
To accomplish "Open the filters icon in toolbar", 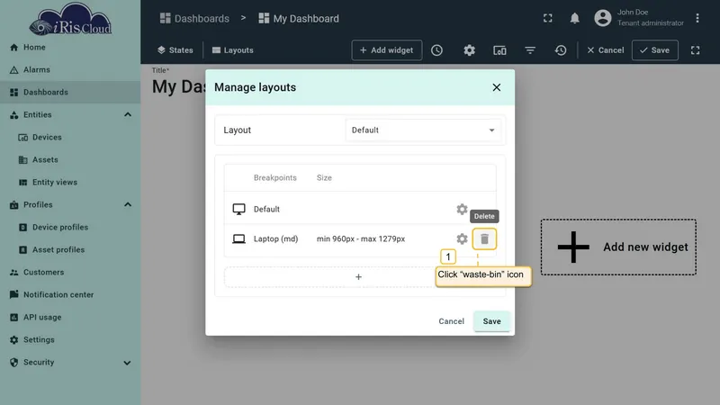I will click(530, 50).
